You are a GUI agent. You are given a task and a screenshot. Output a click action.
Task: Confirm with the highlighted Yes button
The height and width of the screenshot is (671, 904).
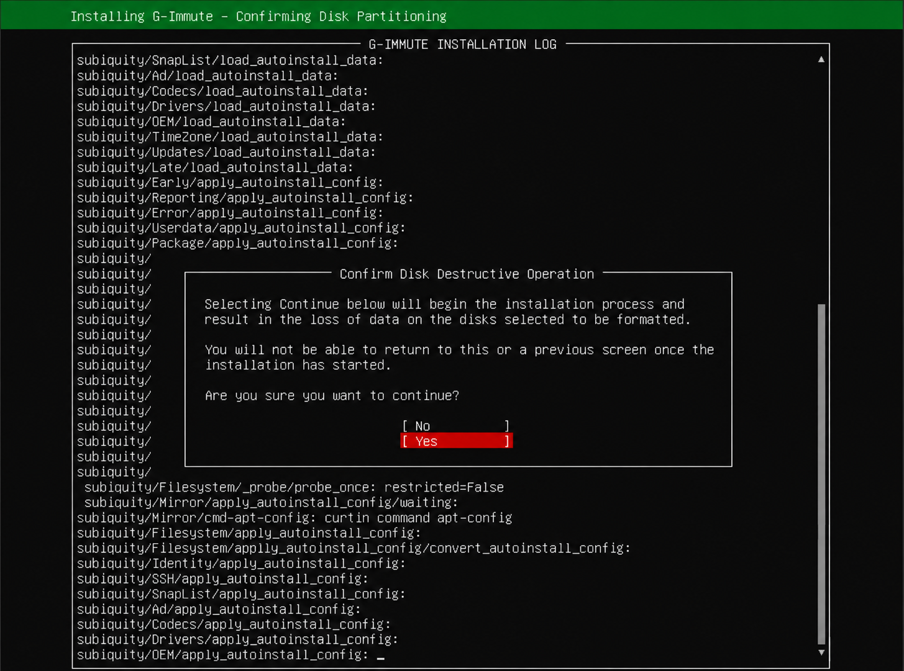point(456,441)
